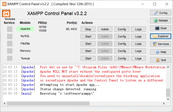Screen dimensions: 173x112
Task: Click the FileZilla module name
Action: tap(25, 43)
